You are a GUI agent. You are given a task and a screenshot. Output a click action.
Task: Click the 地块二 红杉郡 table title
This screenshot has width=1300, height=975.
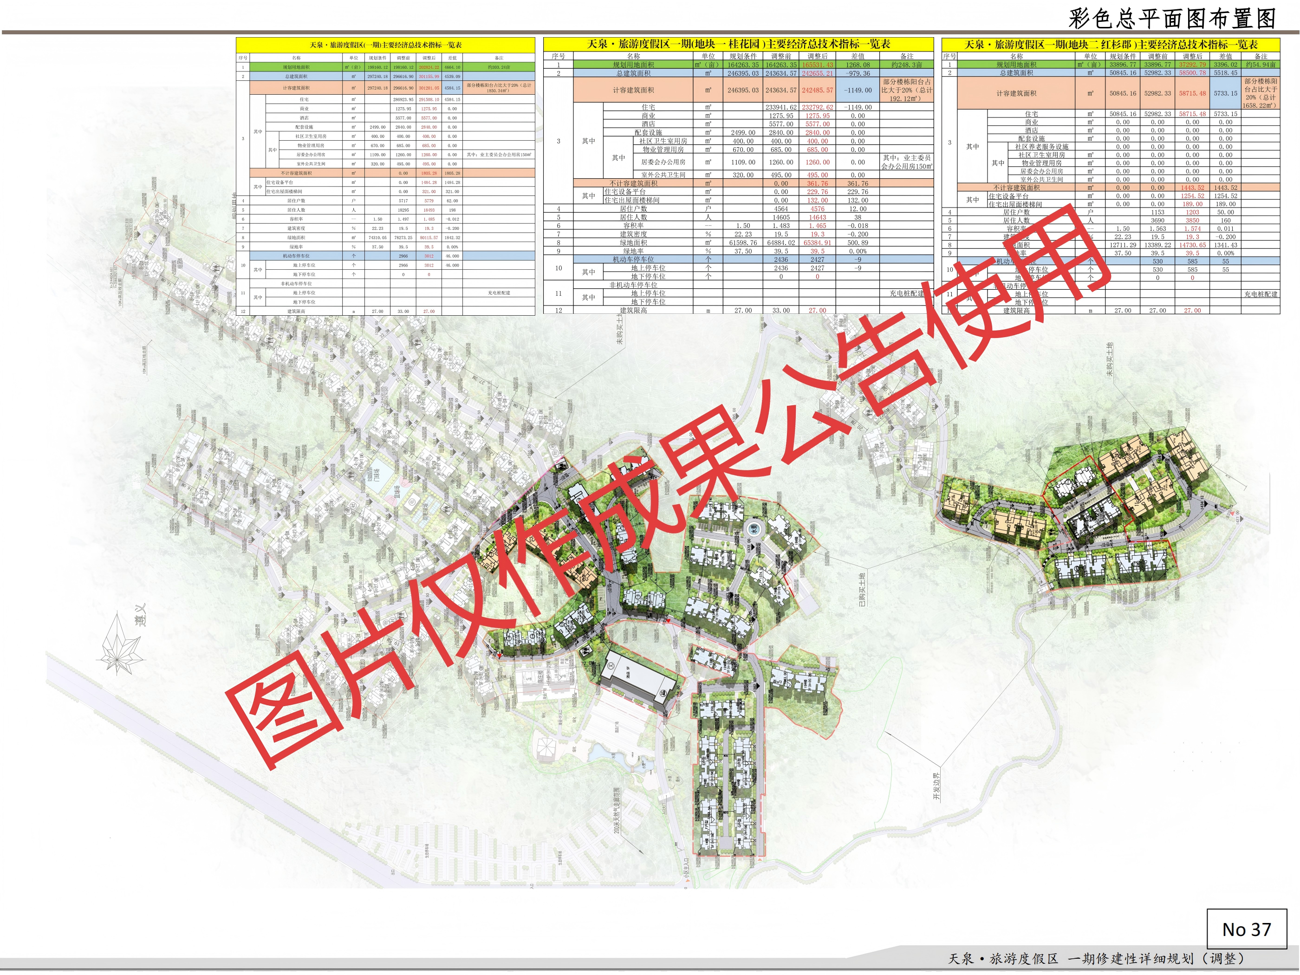pos(1111,45)
